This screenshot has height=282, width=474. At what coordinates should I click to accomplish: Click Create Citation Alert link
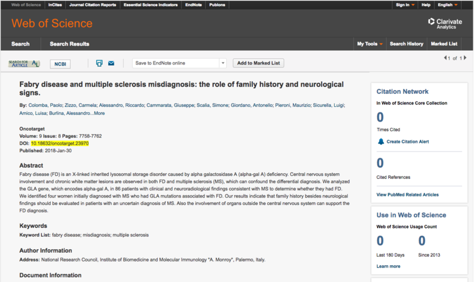[408, 142]
